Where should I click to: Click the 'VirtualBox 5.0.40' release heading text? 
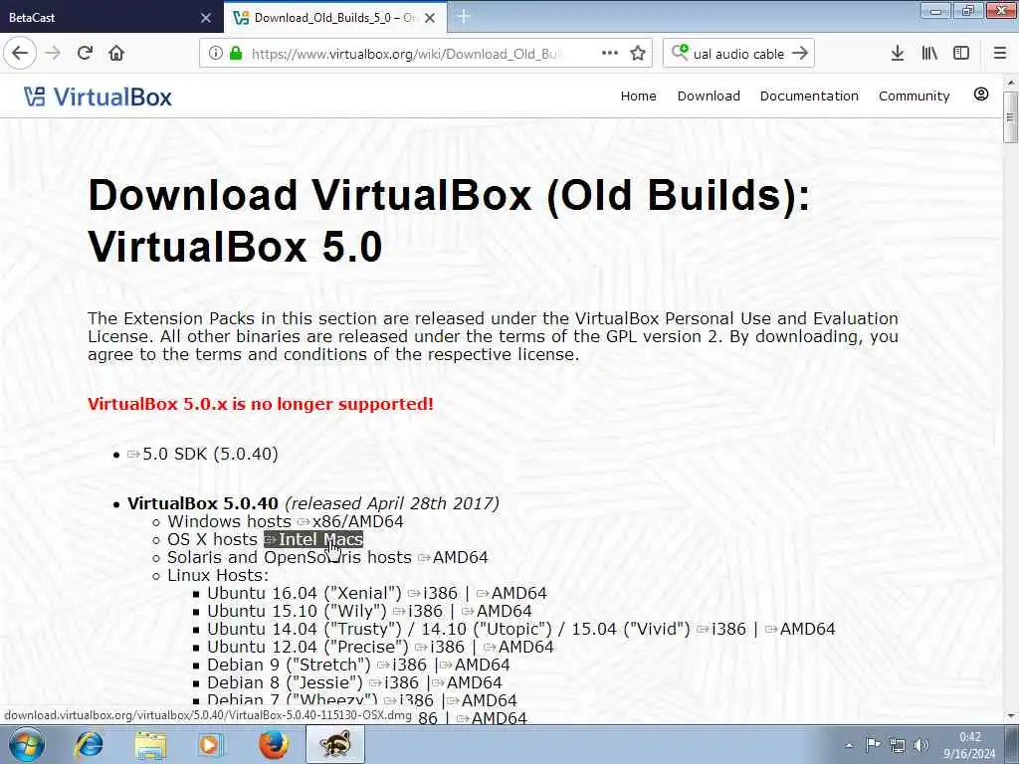tap(203, 503)
